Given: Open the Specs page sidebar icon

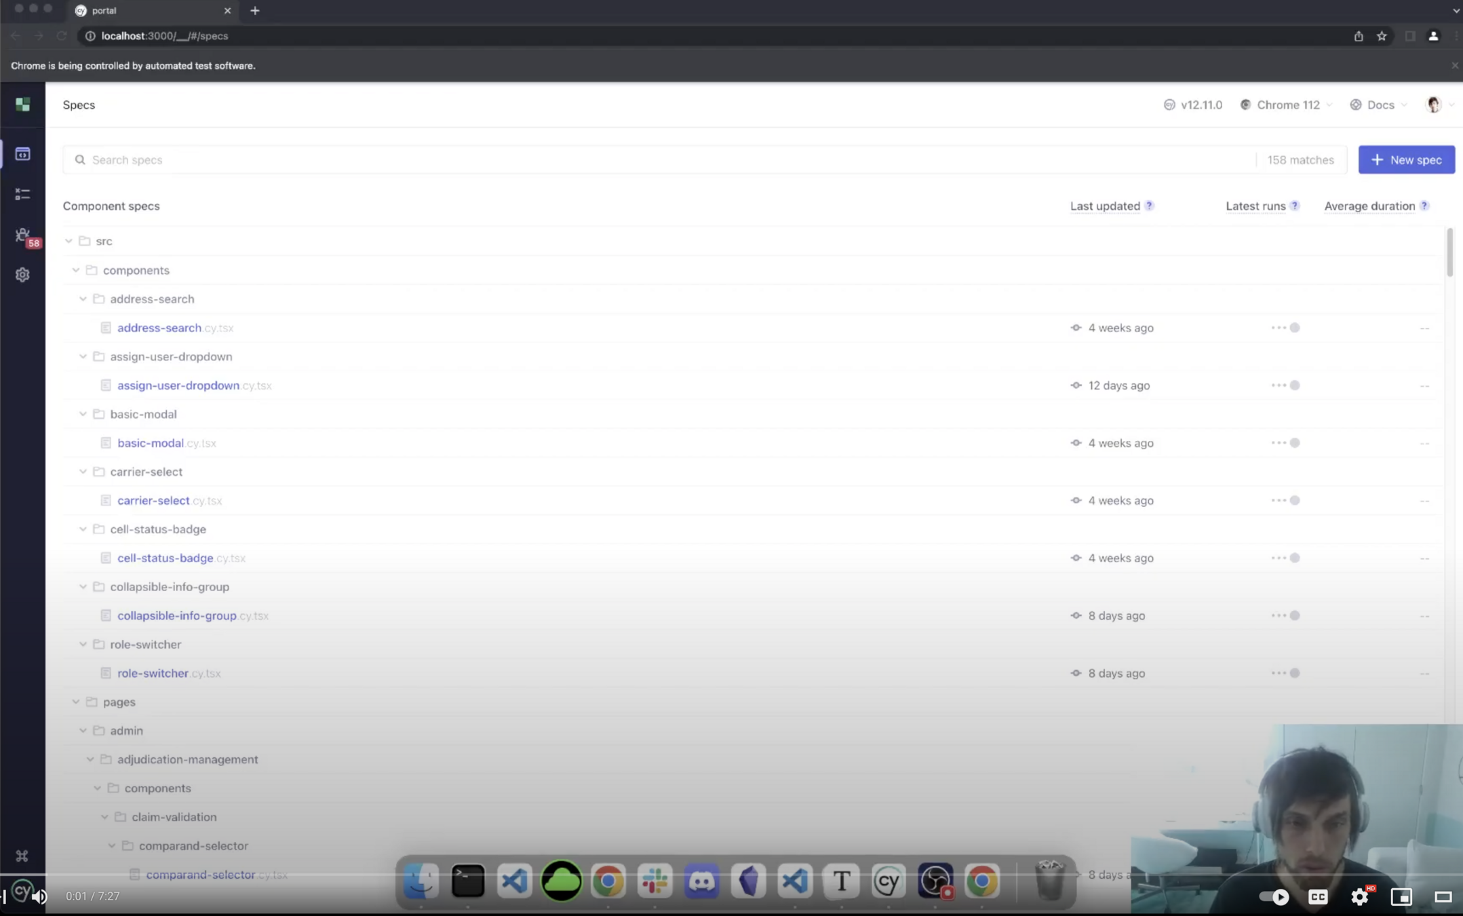Looking at the screenshot, I should tap(22, 154).
